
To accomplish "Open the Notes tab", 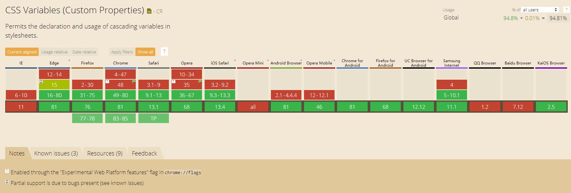I will point(17,153).
